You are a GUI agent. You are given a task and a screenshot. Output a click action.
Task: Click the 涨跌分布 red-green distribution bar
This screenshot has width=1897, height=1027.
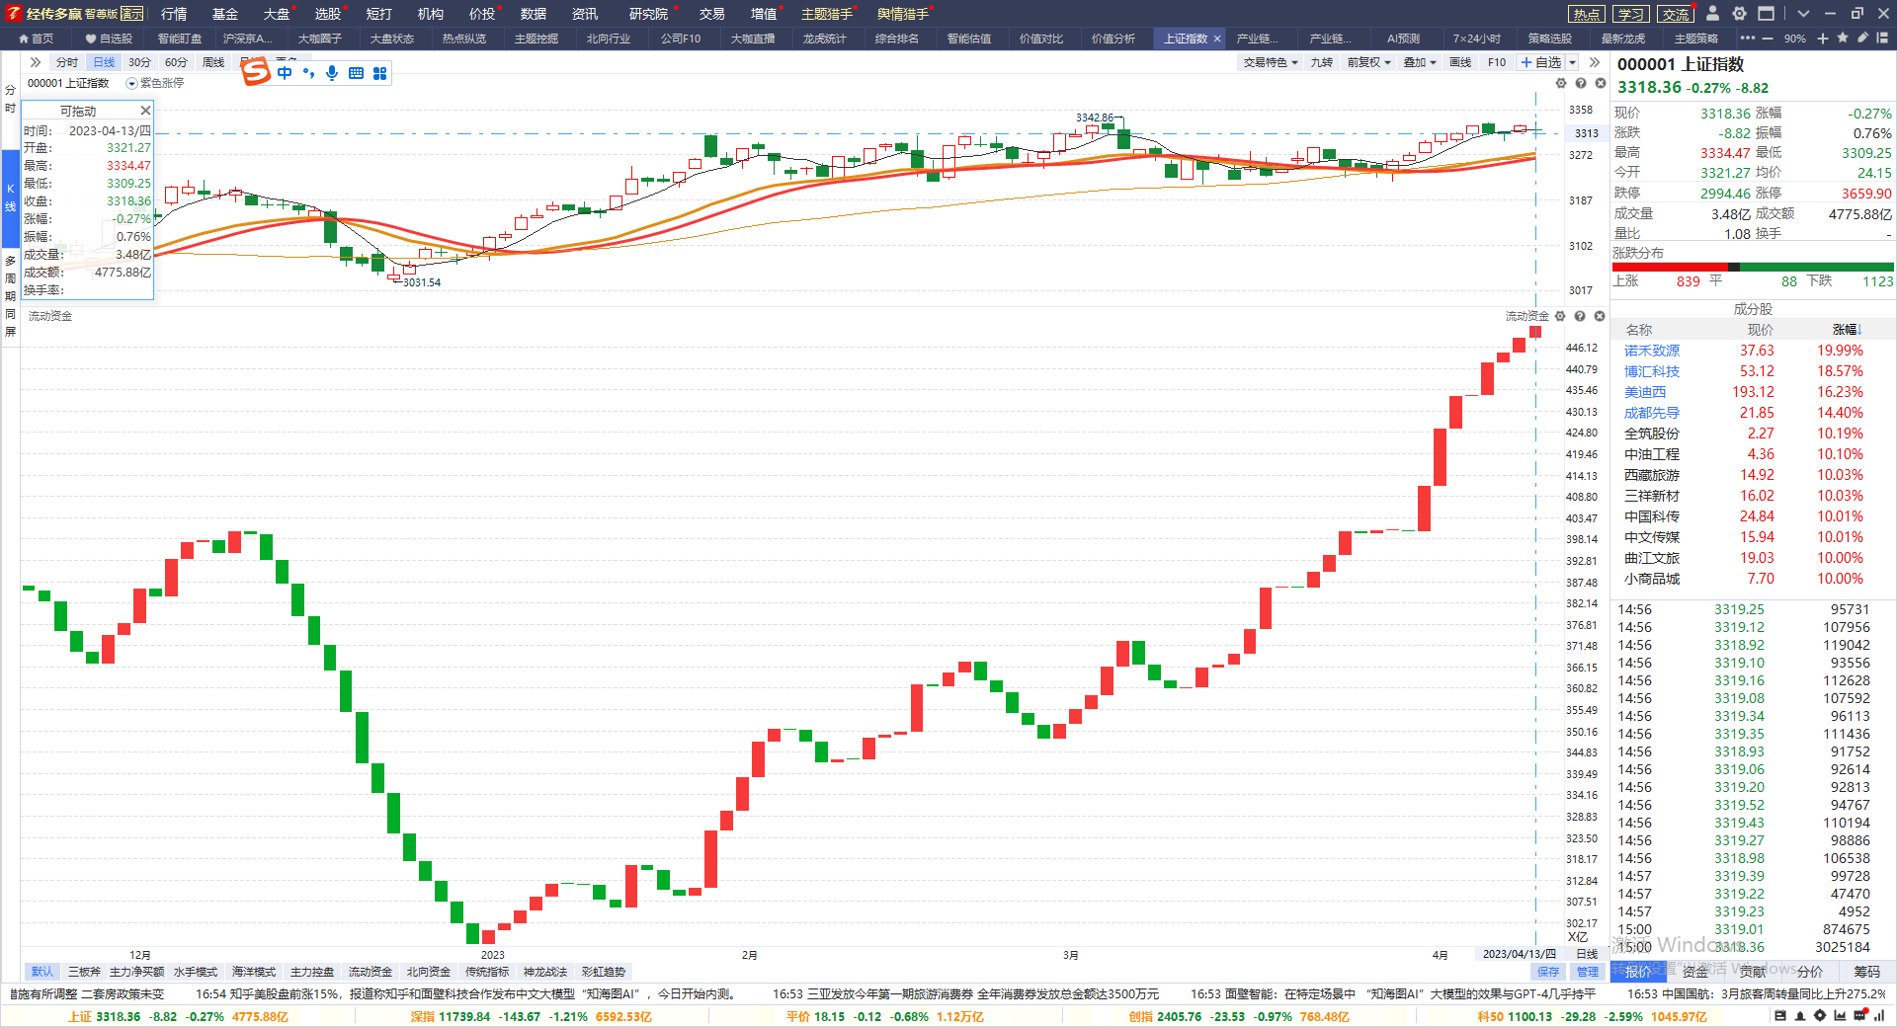click(1754, 267)
